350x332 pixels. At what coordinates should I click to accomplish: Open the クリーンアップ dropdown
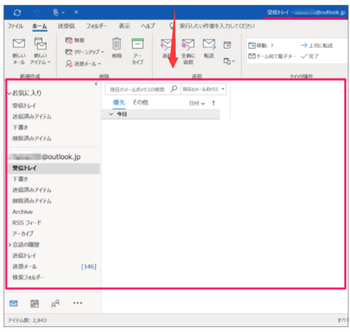pyautogui.click(x=85, y=52)
